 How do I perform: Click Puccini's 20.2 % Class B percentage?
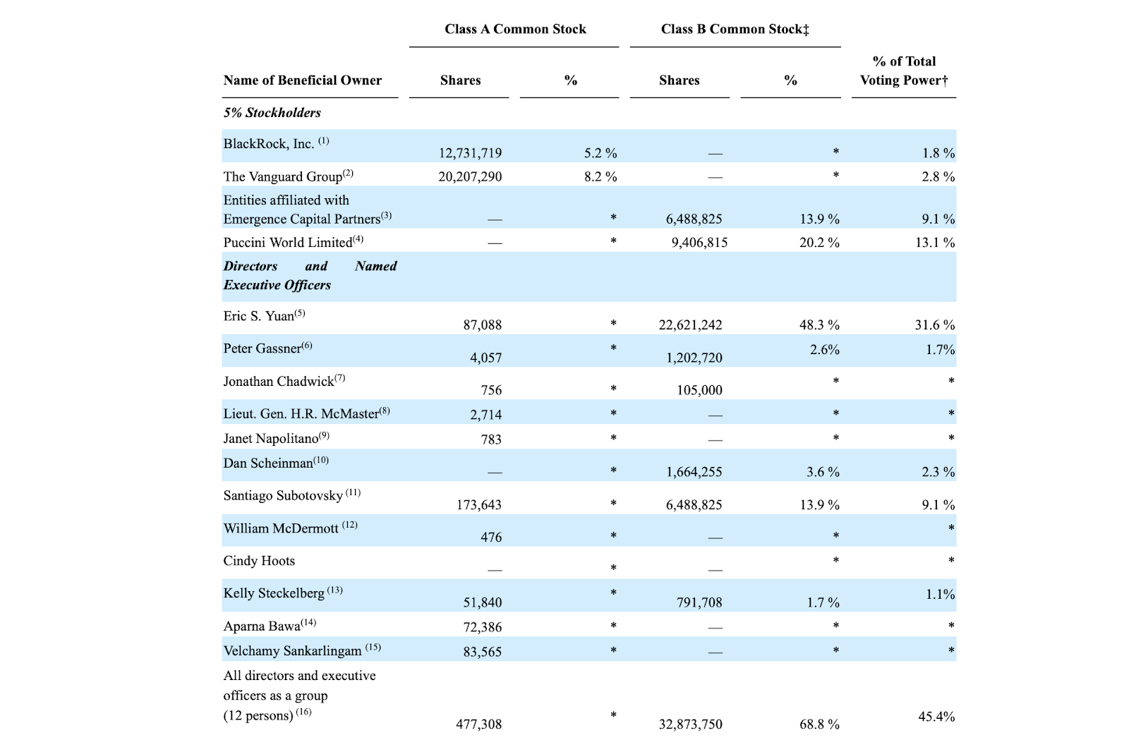pos(819,243)
